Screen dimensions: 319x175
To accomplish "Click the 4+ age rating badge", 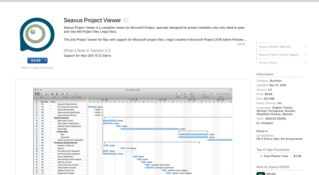I will [x=126, y=20].
